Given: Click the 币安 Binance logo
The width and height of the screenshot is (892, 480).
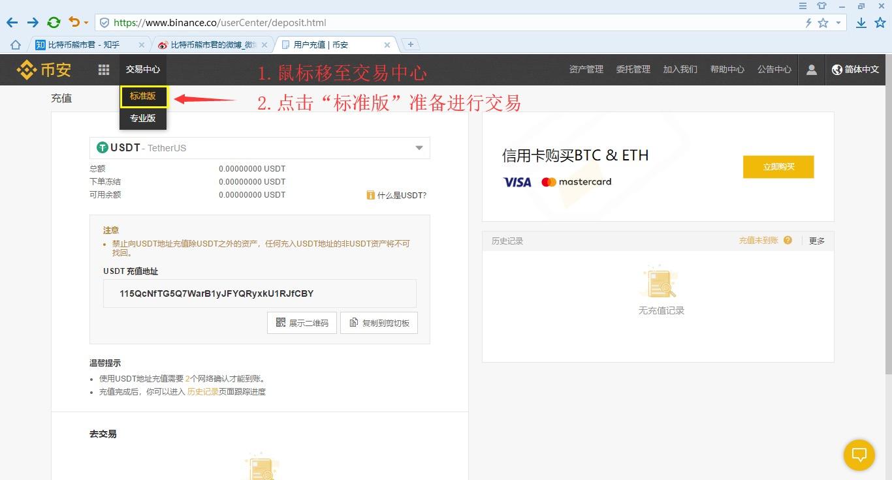Looking at the screenshot, I should (44, 69).
